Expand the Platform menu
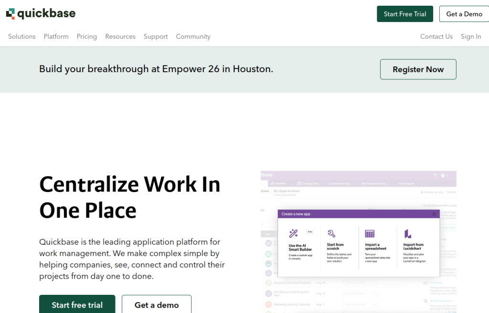This screenshot has width=489, height=313. [56, 36]
